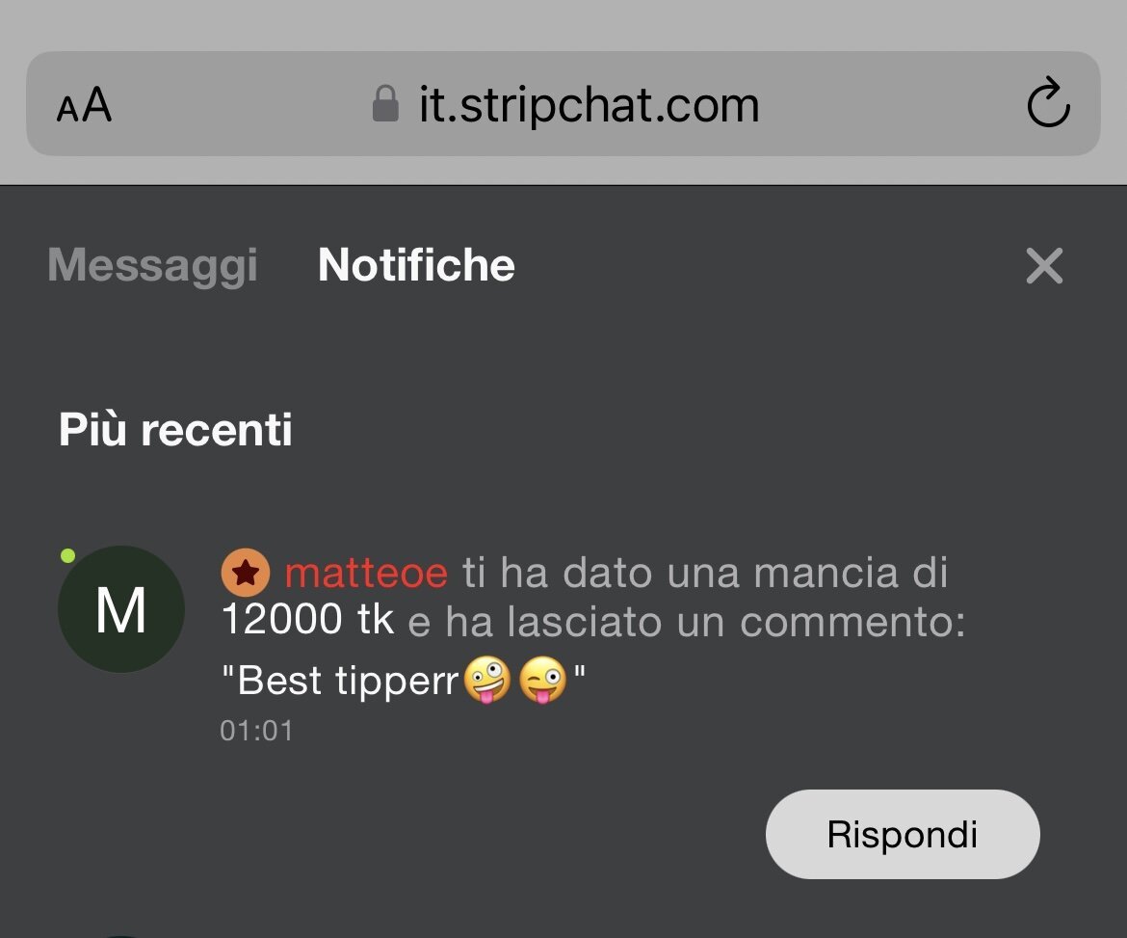Image resolution: width=1127 pixels, height=938 pixels.
Task: Open the matteoe username link
Action: [x=367, y=574]
